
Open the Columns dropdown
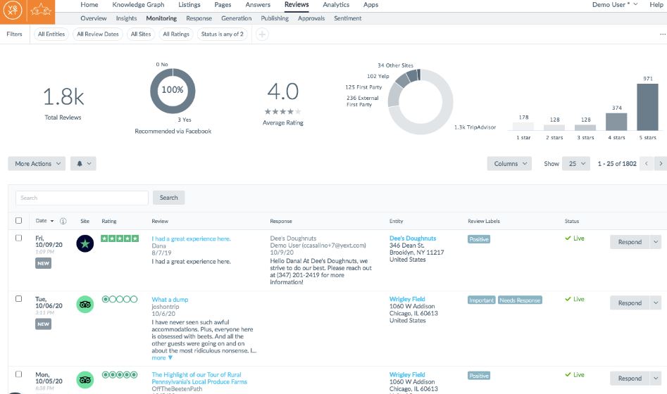click(x=510, y=164)
